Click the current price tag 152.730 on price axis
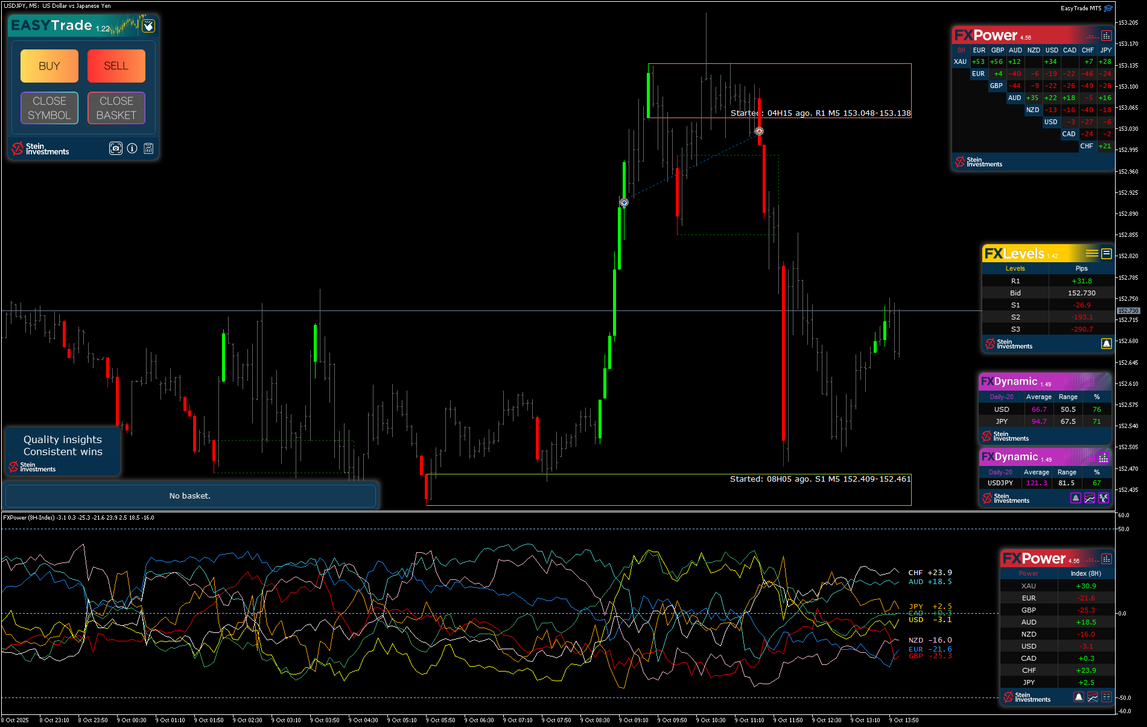 1128,311
